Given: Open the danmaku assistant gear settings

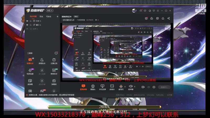Looking at the screenshot, I should (33, 58).
